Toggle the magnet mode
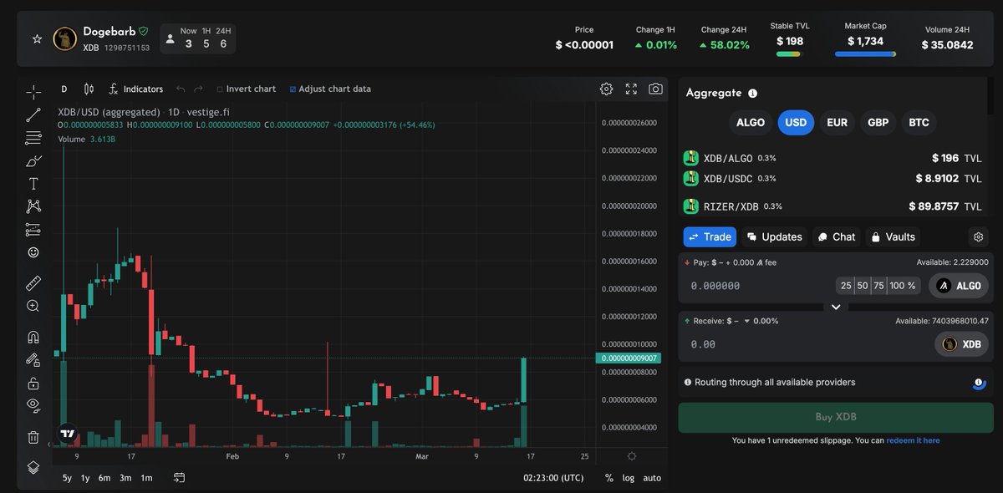Image resolution: width=1003 pixels, height=493 pixels. pyautogui.click(x=33, y=337)
